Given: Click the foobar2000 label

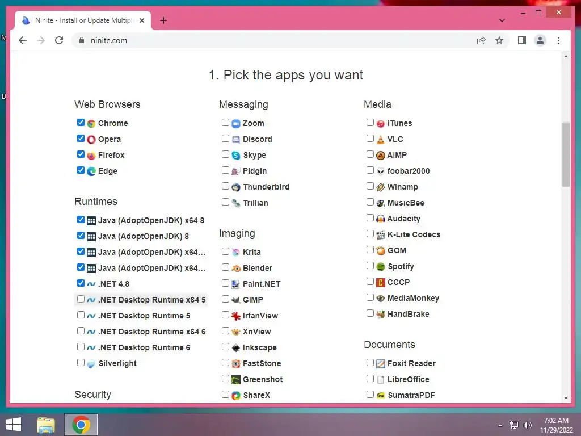Looking at the screenshot, I should point(409,171).
